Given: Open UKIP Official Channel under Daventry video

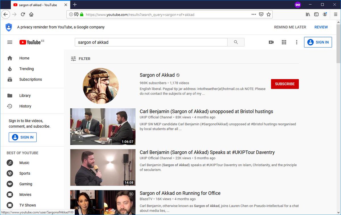Looking at the screenshot, I should [156, 158].
